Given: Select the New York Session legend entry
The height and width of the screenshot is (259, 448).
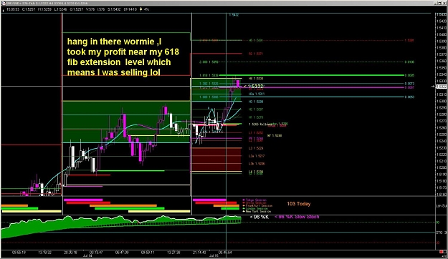Looking at the screenshot, I should (257, 211).
